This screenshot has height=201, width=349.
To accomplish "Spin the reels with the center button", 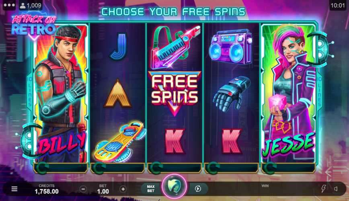I will click(174, 186).
